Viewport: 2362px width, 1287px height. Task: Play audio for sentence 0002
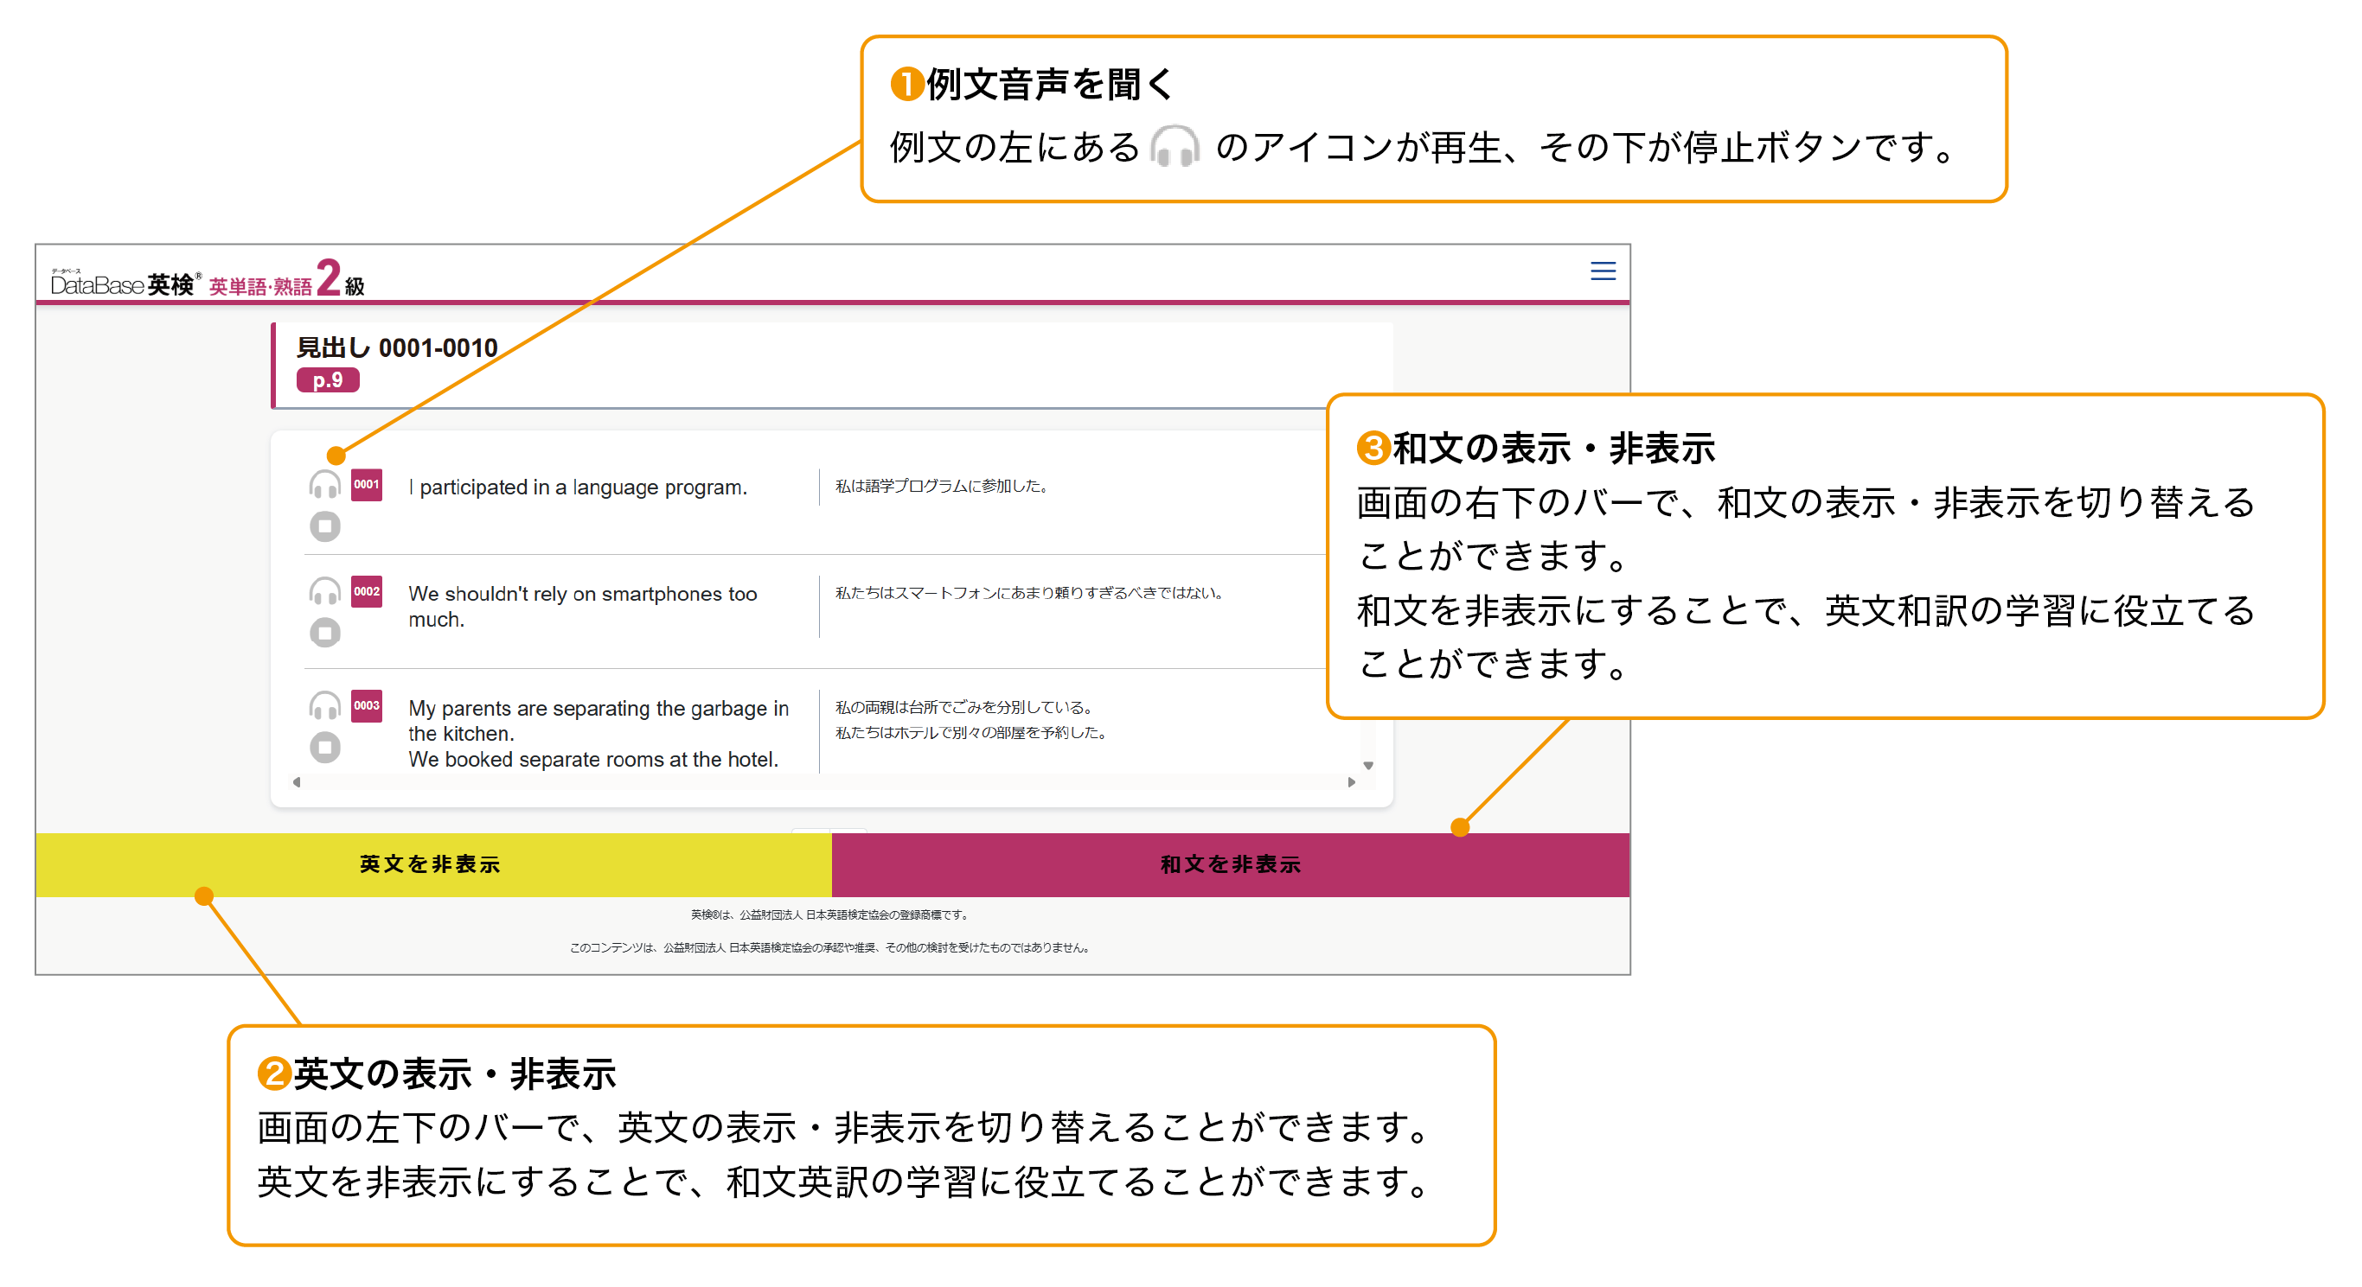tap(324, 592)
